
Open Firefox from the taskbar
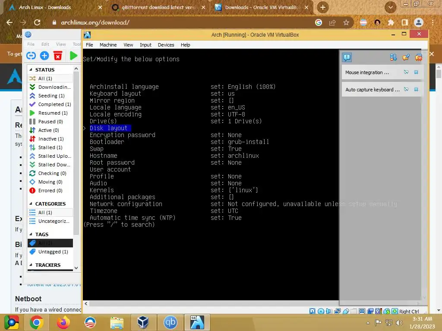point(63,322)
